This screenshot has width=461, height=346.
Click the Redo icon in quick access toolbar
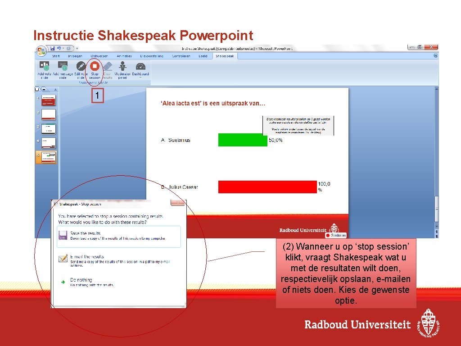point(68,48)
